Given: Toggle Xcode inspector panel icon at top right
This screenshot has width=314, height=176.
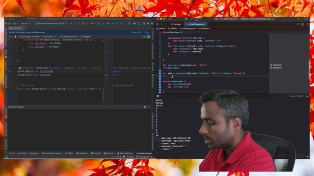Looking at the screenshot, I should coord(306,19).
